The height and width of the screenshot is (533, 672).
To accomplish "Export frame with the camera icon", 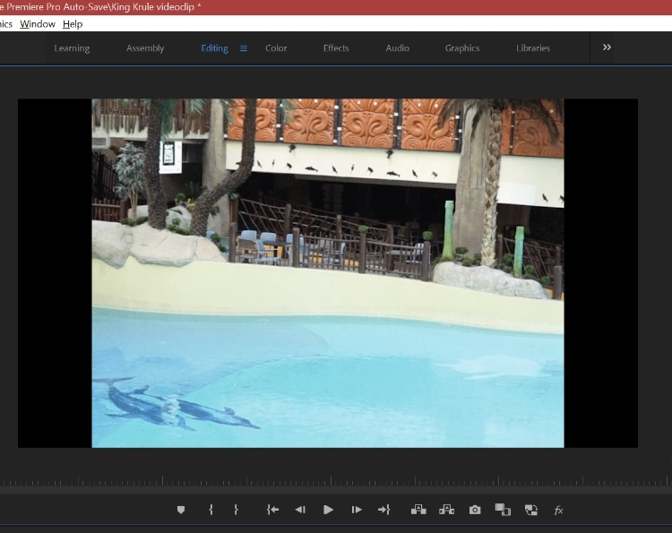I will tap(475, 510).
